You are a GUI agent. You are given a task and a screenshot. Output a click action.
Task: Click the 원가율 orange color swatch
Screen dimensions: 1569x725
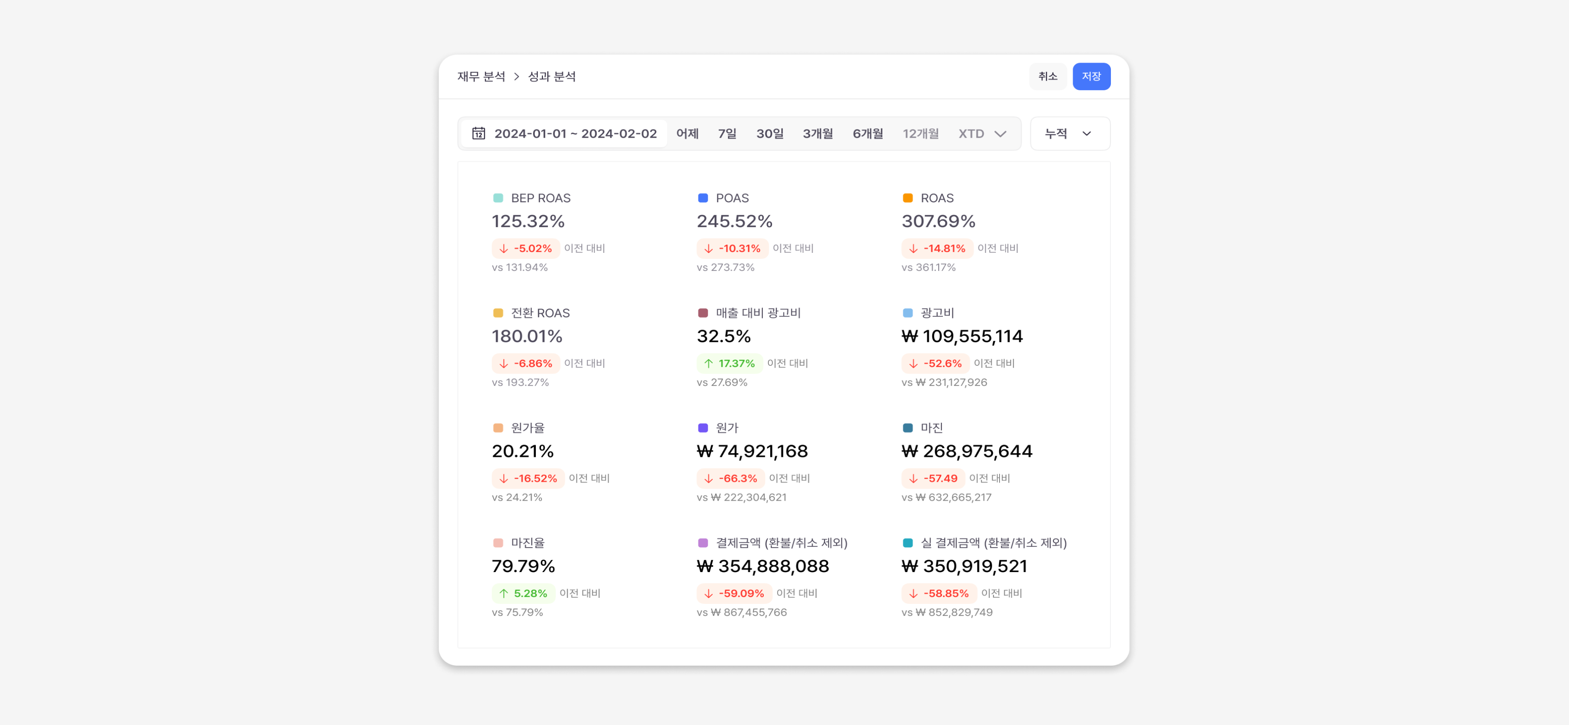tap(497, 427)
